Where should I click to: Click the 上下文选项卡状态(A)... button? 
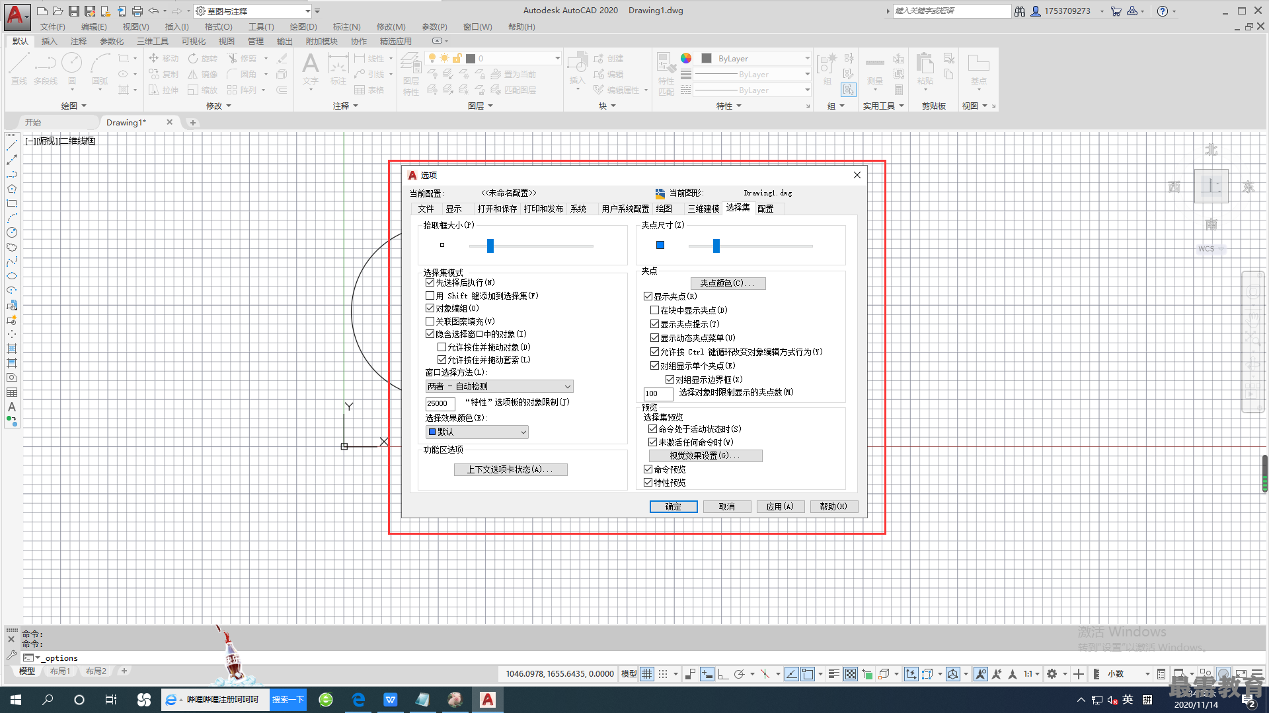pyautogui.click(x=510, y=469)
